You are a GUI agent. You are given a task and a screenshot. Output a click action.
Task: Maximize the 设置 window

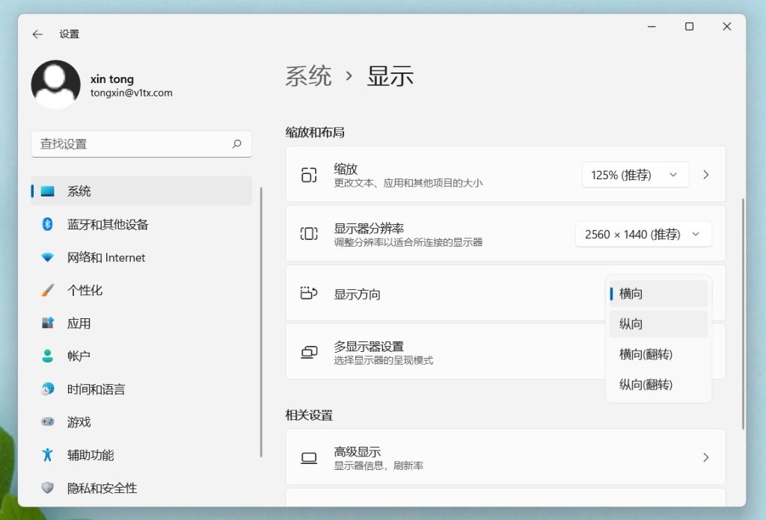pos(689,27)
